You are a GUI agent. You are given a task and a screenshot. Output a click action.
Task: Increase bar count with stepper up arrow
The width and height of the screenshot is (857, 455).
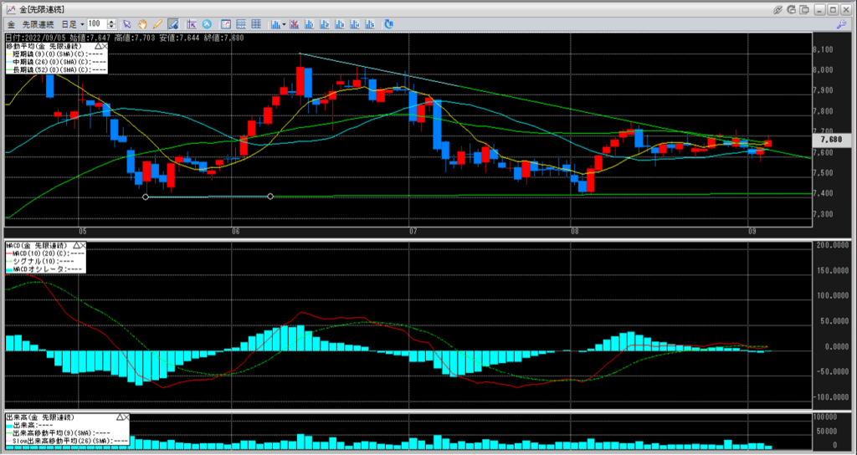point(112,22)
